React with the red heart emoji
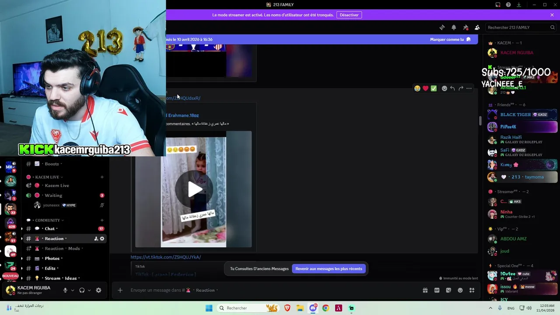This screenshot has width=560, height=315. [425, 88]
